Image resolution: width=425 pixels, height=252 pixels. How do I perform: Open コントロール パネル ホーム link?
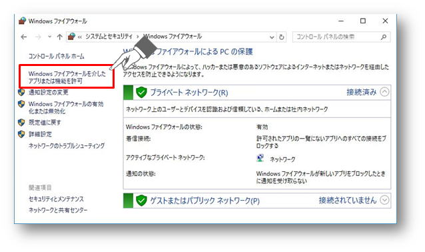(x=57, y=56)
